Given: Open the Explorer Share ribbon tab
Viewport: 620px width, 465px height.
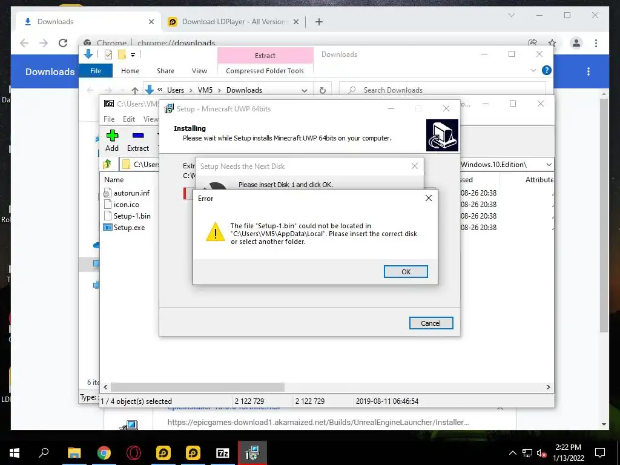Looking at the screenshot, I should (165, 71).
